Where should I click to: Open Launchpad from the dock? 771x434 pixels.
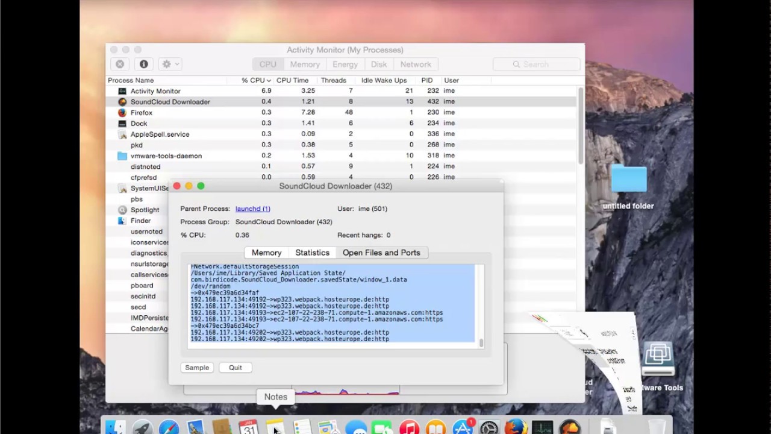point(143,427)
